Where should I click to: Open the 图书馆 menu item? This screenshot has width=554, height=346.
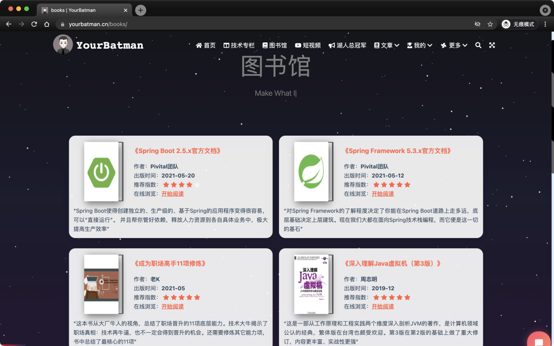coord(274,45)
